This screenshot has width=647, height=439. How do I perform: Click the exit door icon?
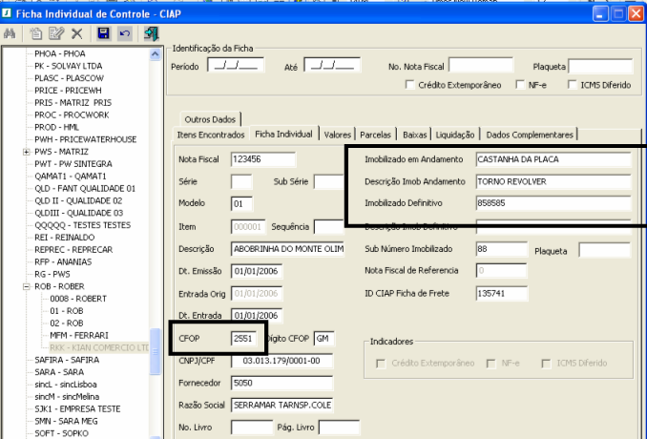(x=151, y=33)
